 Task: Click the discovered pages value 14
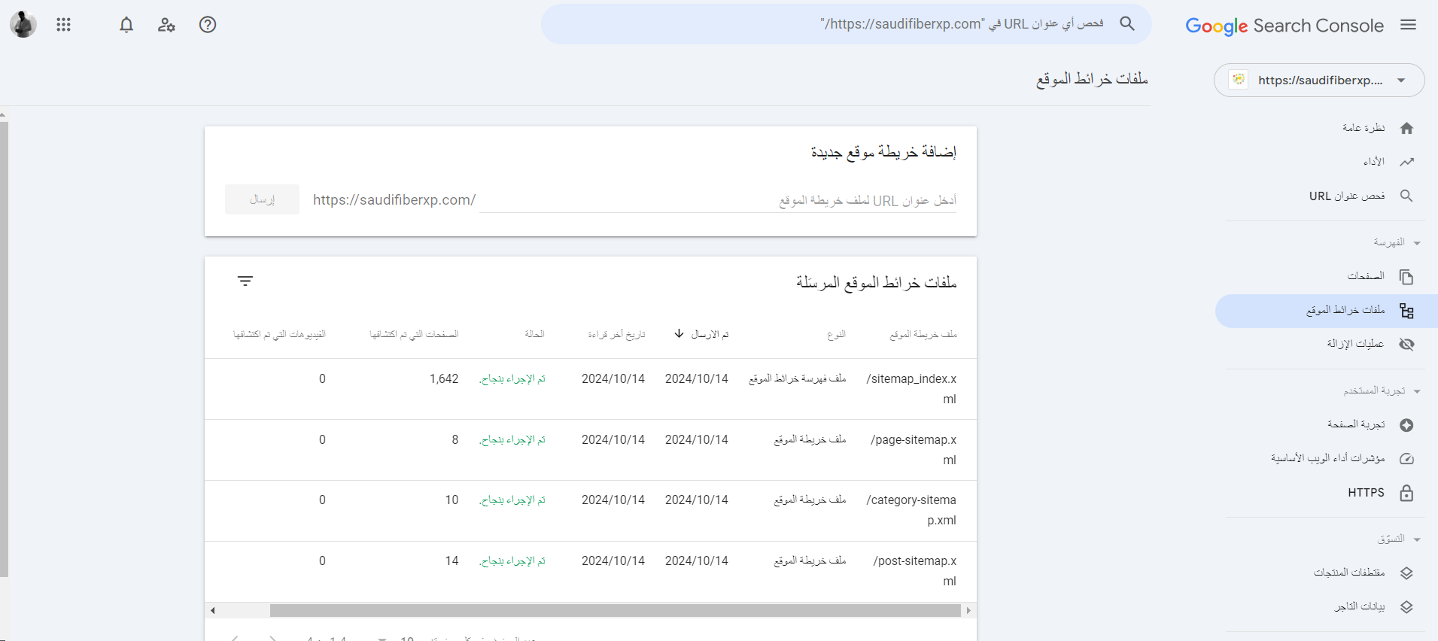point(451,561)
